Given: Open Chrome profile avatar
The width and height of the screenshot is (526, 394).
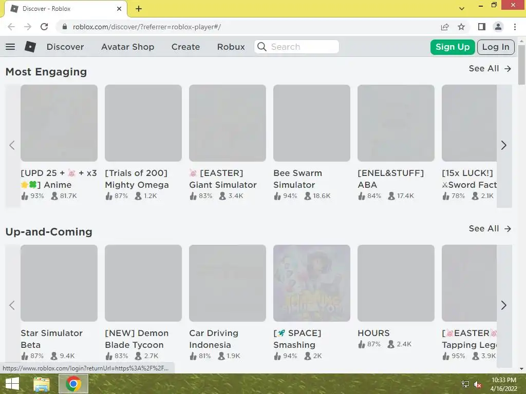Looking at the screenshot, I should pos(498,27).
